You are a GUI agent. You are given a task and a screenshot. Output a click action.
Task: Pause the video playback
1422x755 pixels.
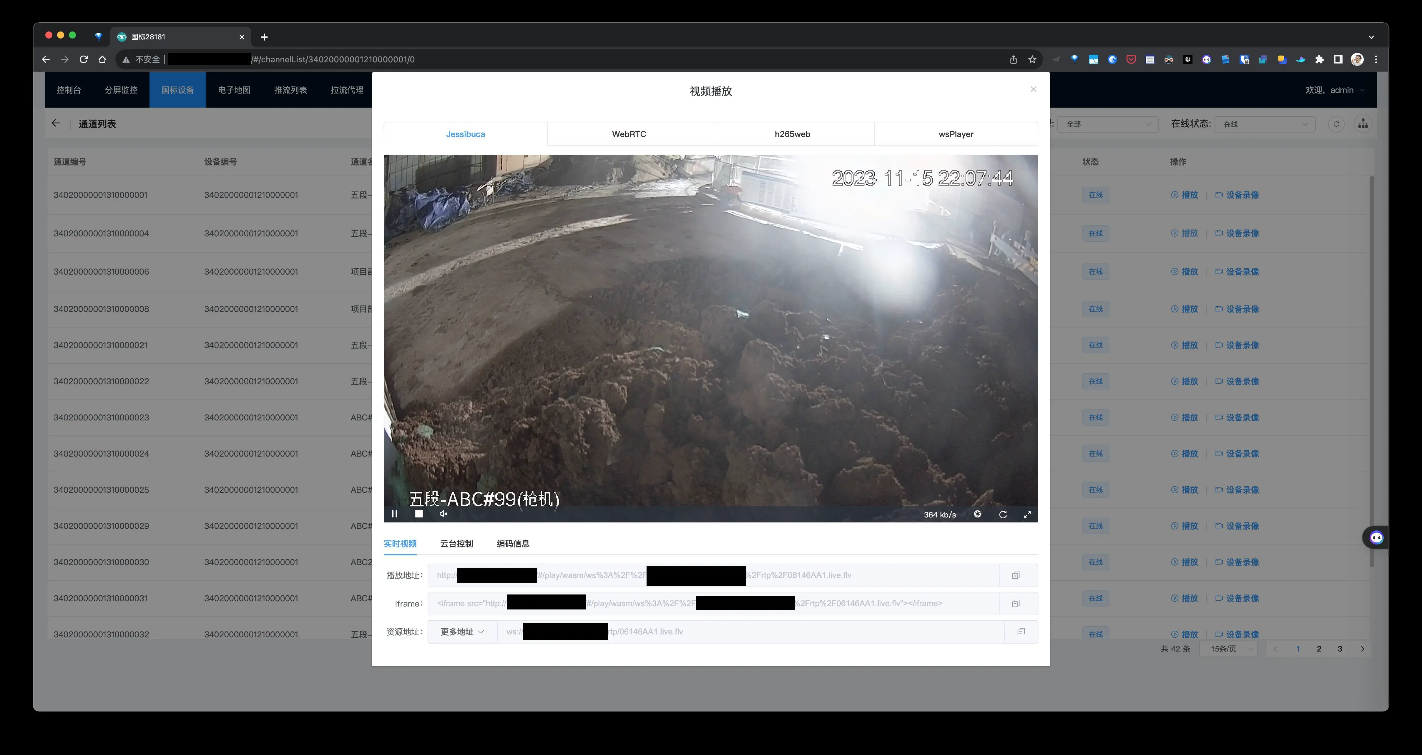(394, 514)
